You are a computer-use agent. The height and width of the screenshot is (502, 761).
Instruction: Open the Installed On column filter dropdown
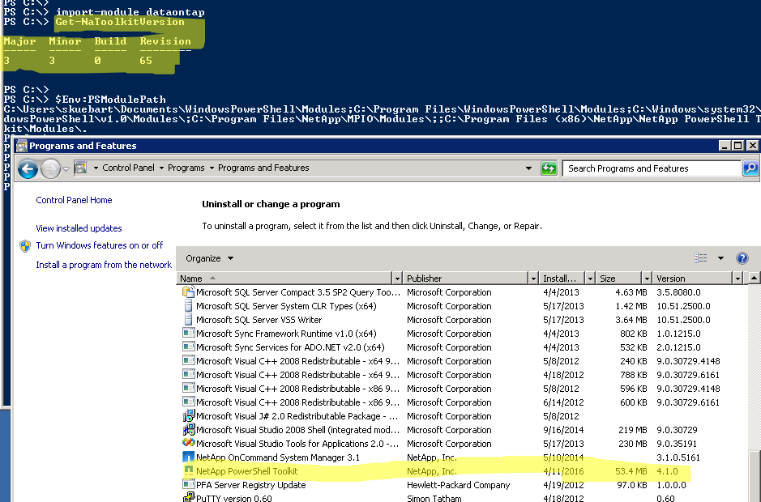coord(590,279)
